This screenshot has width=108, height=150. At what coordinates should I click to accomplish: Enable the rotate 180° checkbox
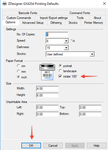pyautogui.click(x=60, y=76)
